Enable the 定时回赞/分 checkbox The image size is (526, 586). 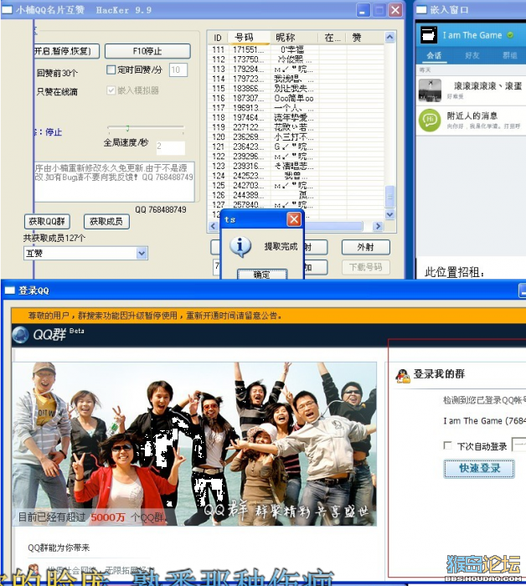[111, 69]
